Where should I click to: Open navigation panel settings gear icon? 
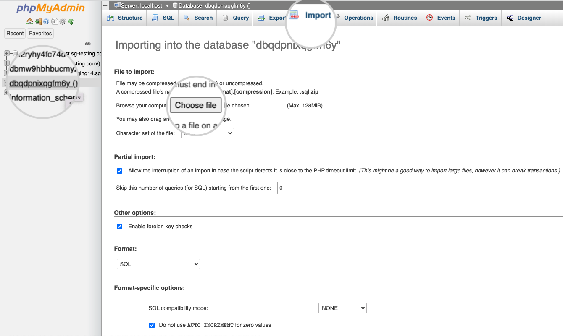tap(63, 21)
